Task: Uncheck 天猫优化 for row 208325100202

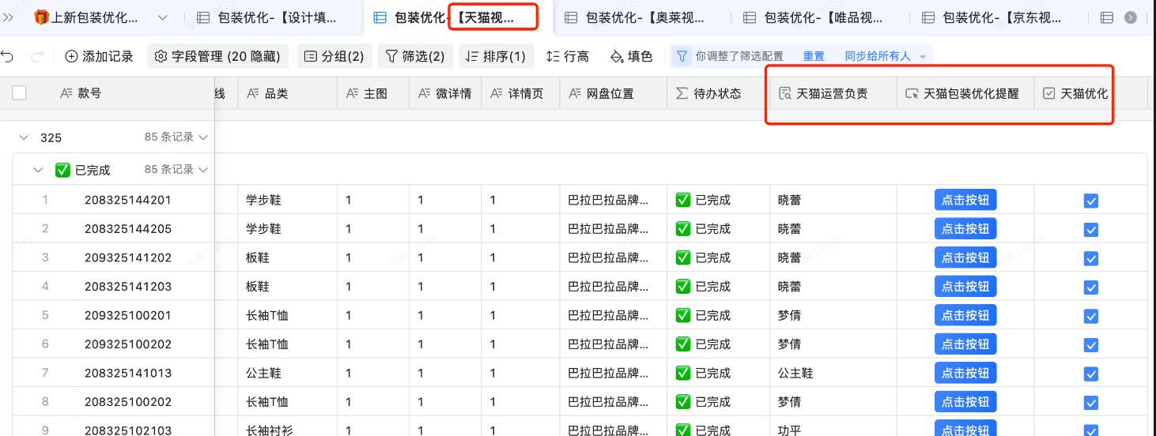Action: pyautogui.click(x=1091, y=403)
